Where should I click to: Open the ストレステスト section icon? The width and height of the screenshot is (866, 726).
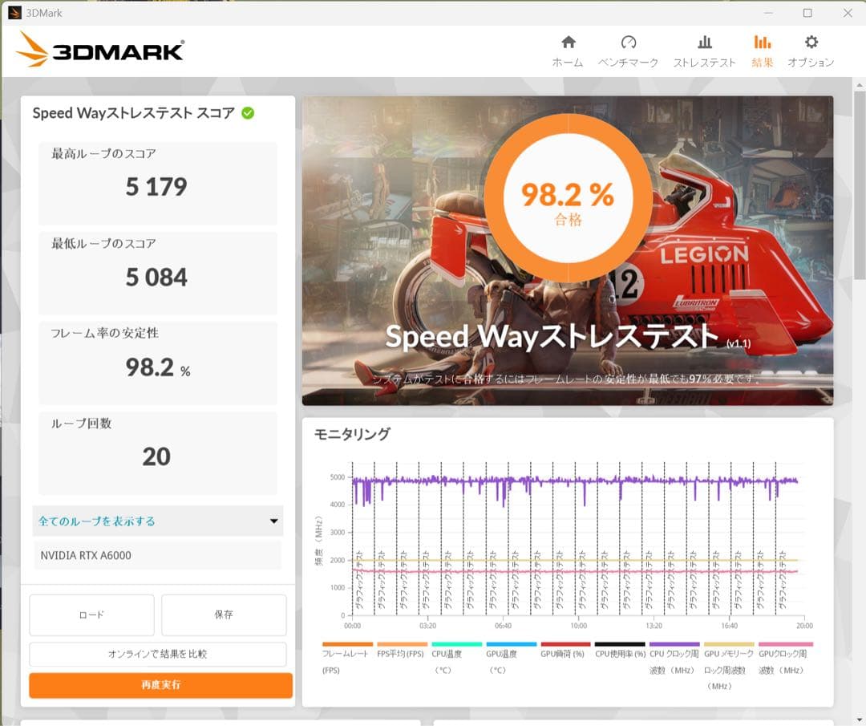click(x=706, y=42)
